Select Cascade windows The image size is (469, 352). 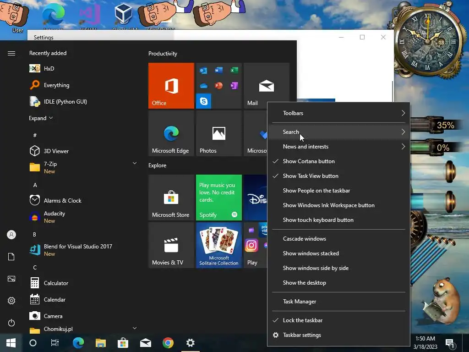click(x=338, y=239)
